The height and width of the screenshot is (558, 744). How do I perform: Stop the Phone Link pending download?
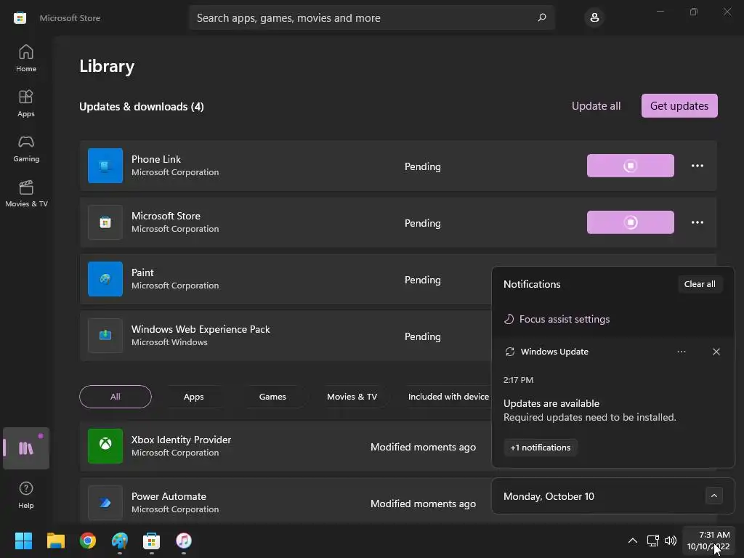(630, 166)
